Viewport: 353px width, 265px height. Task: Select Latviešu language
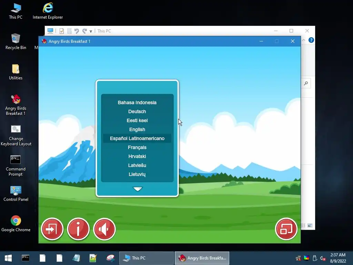tap(137, 165)
